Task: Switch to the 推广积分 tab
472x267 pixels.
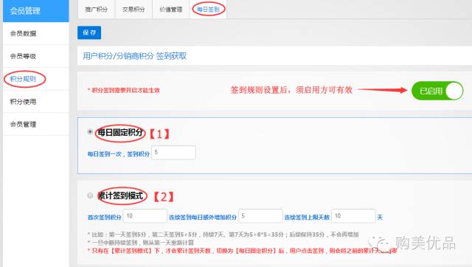Action: (x=97, y=10)
